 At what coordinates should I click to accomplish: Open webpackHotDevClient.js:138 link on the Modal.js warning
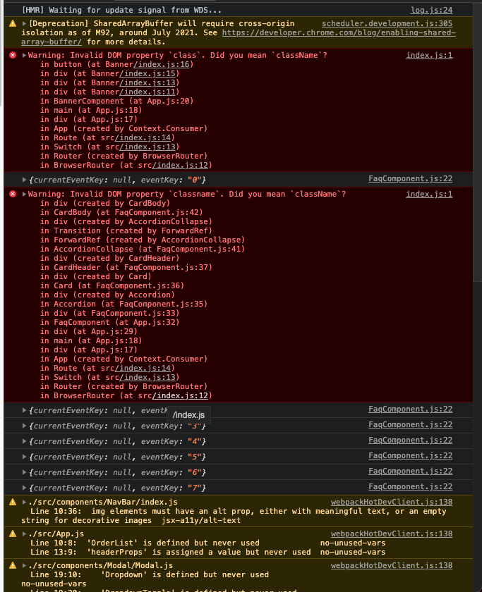[392, 565]
